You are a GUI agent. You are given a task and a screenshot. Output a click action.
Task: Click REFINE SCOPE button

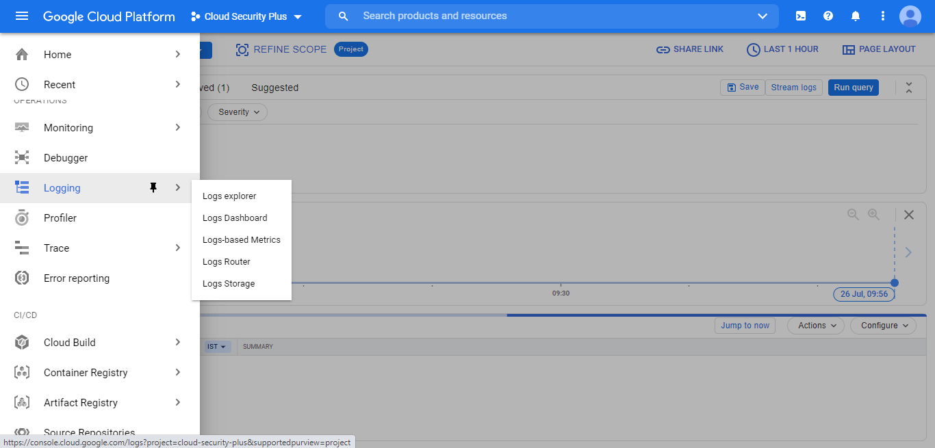tap(281, 49)
